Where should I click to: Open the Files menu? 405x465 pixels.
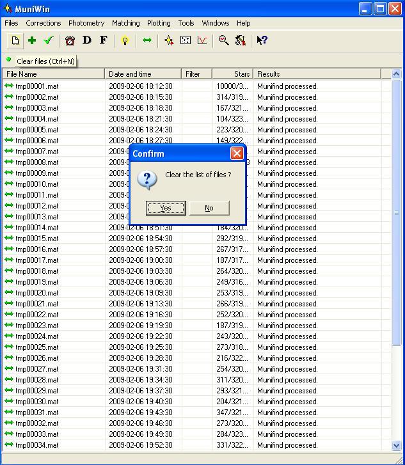[12, 23]
